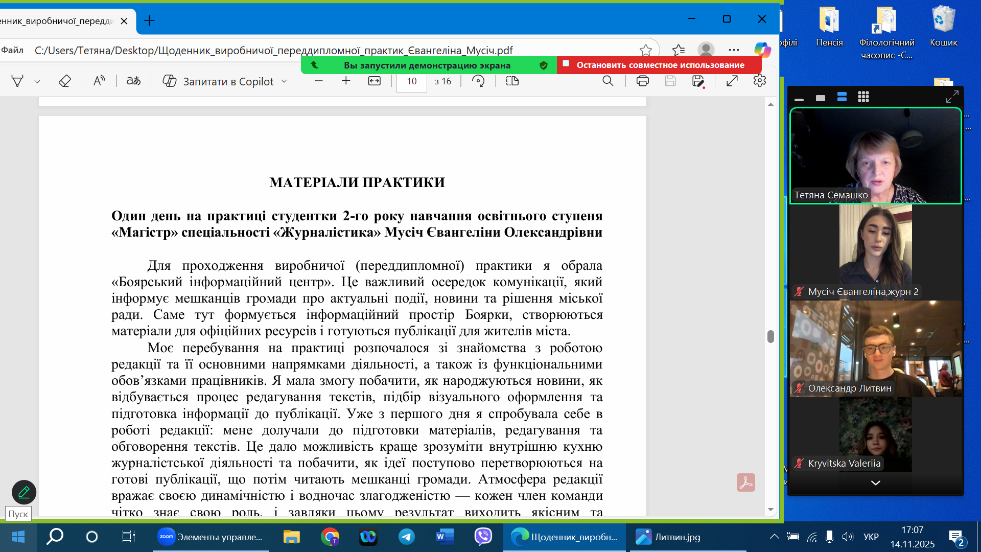Switch Zoom panel to single speaker view
The width and height of the screenshot is (981, 552).
(x=821, y=98)
